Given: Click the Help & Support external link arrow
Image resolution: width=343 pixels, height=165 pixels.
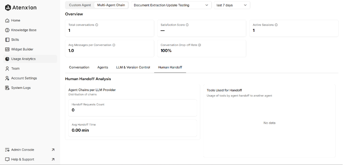Looking at the screenshot, I should pyautogui.click(x=53, y=159).
